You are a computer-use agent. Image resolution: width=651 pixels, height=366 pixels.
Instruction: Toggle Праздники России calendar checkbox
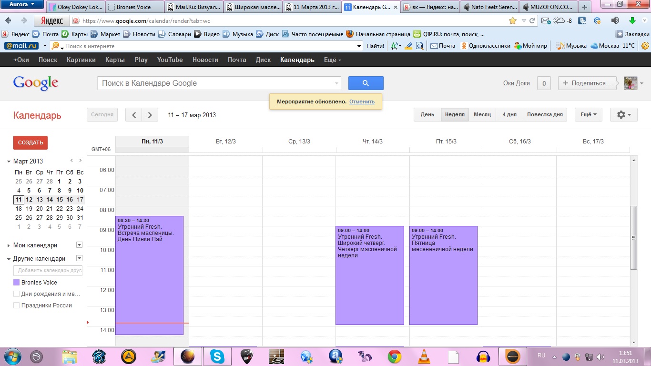[x=17, y=305]
